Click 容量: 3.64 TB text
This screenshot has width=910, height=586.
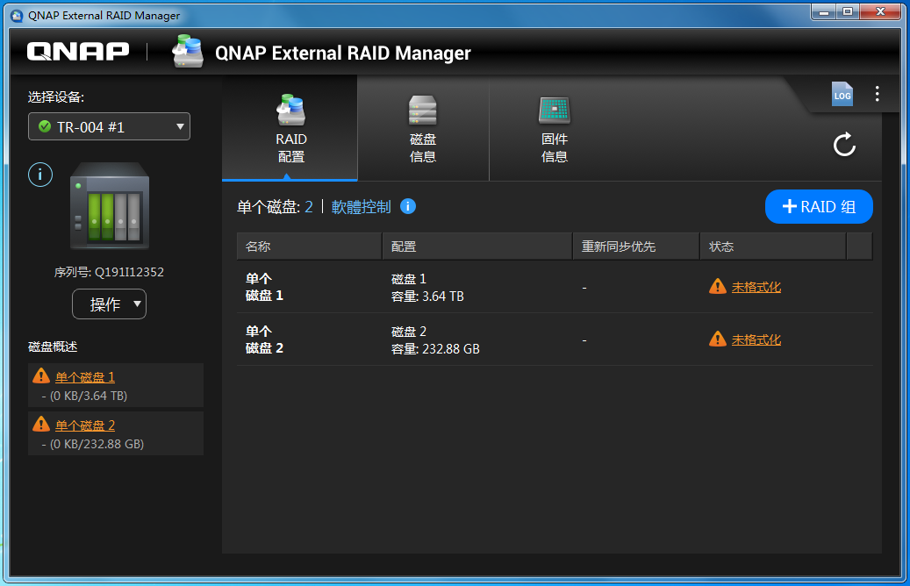pos(427,297)
